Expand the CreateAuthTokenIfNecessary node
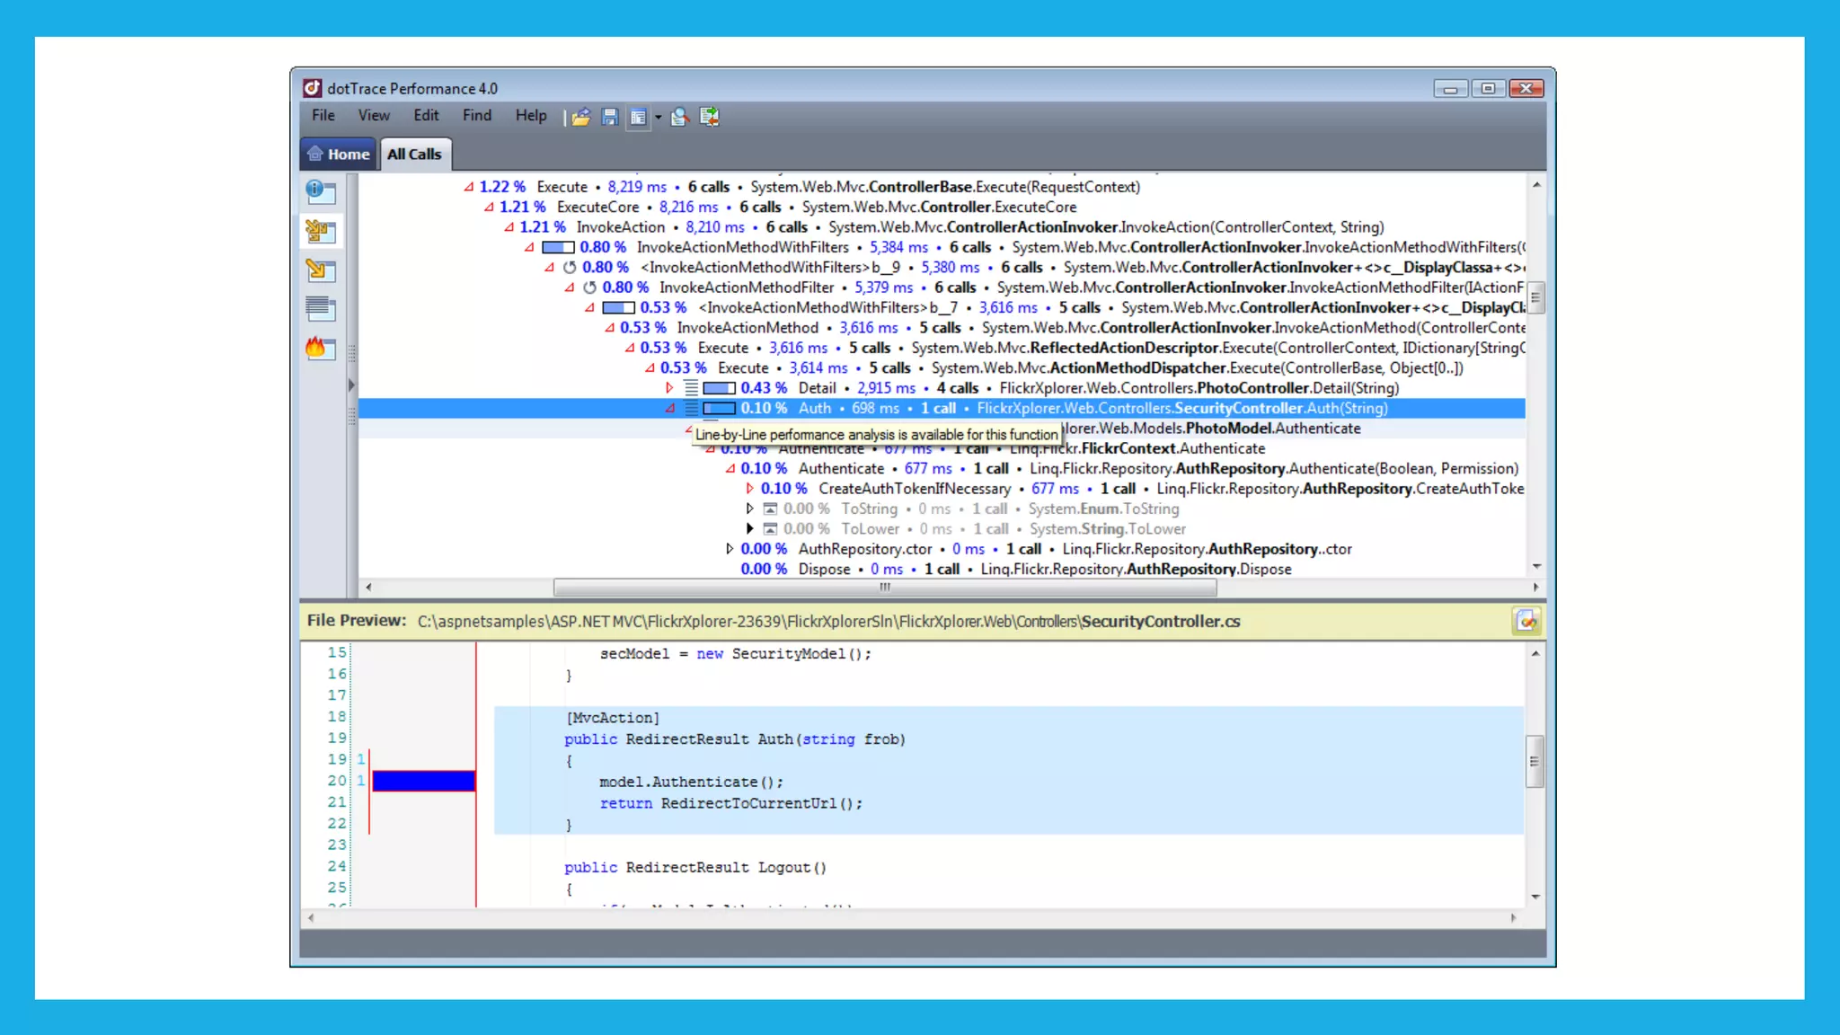The height and width of the screenshot is (1035, 1840). point(749,489)
